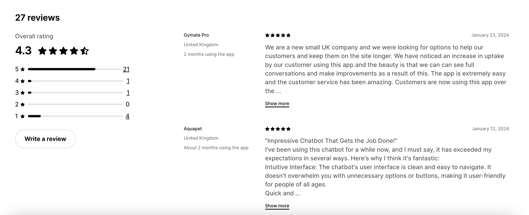Click the star icon next to the 5-star bar
This screenshot has height=215, width=529.
[22, 69]
